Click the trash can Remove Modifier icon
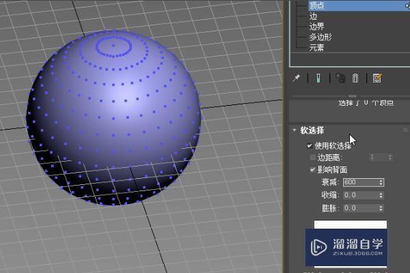The height and width of the screenshot is (273, 410). [x=355, y=78]
